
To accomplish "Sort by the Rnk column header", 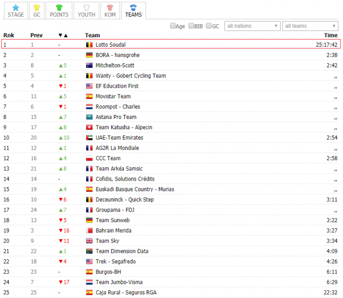I will [9, 35].
